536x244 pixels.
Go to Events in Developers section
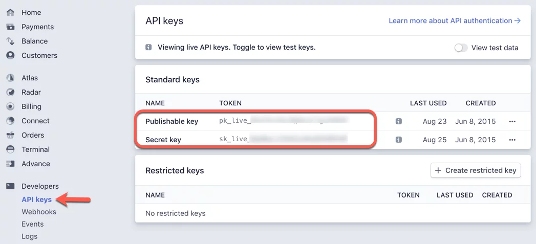32,224
